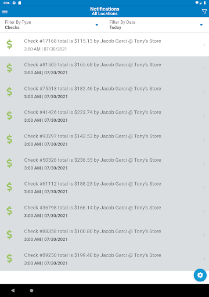The width and height of the screenshot is (209, 297).
Task: Open the blue gear settings button
Action: [x=200, y=275]
